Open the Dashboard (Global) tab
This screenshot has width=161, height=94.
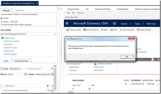tap(102, 9)
